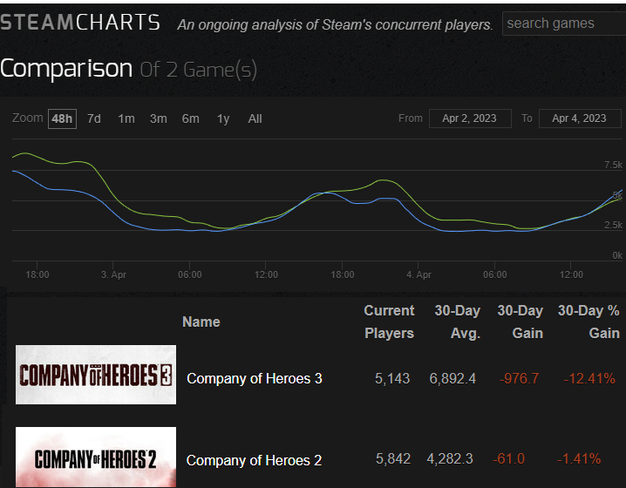
Task: Set chart zoom to 1m
Action: [x=126, y=119]
